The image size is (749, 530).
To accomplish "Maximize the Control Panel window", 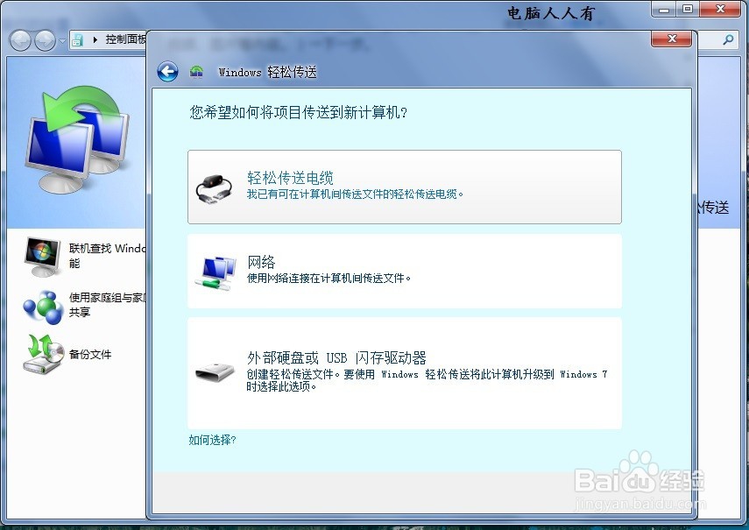I will [688, 9].
